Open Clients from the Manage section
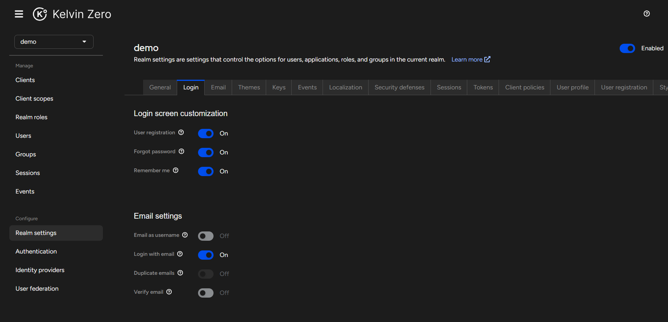The image size is (668, 322). point(25,80)
